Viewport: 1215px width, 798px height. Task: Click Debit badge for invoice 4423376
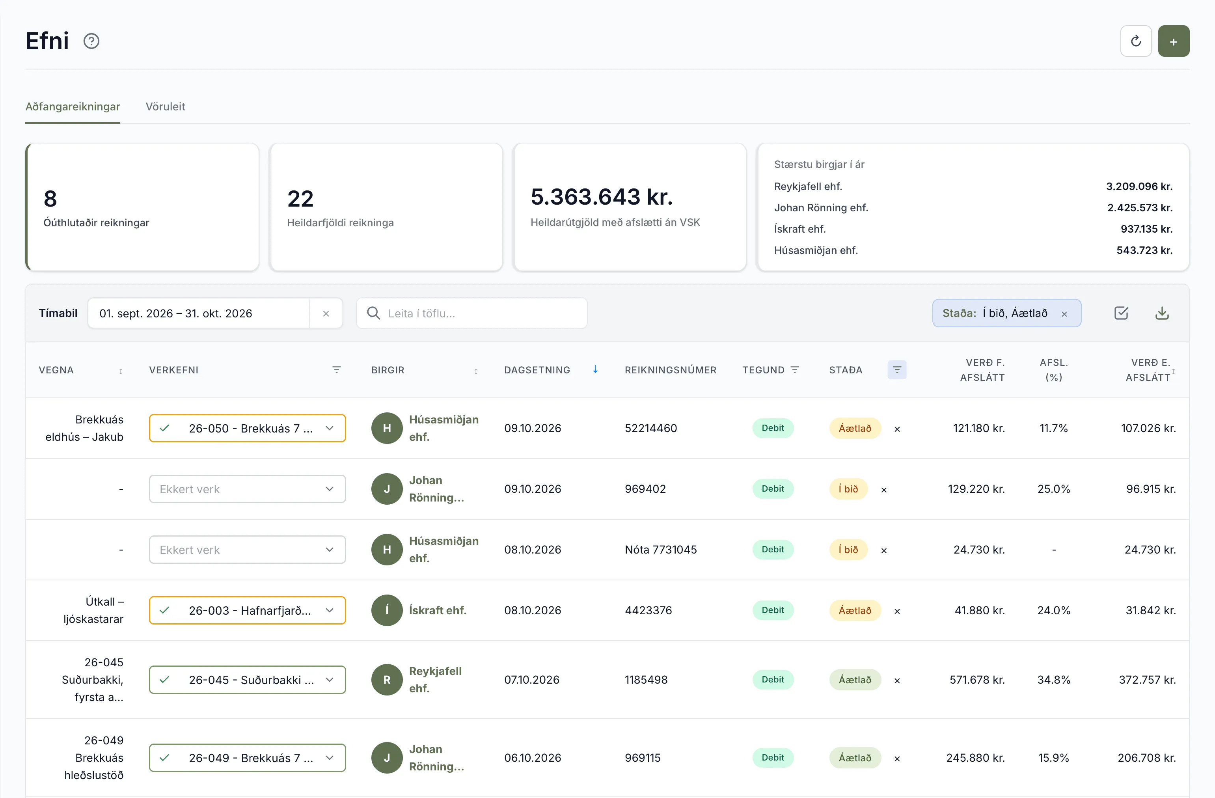click(773, 611)
